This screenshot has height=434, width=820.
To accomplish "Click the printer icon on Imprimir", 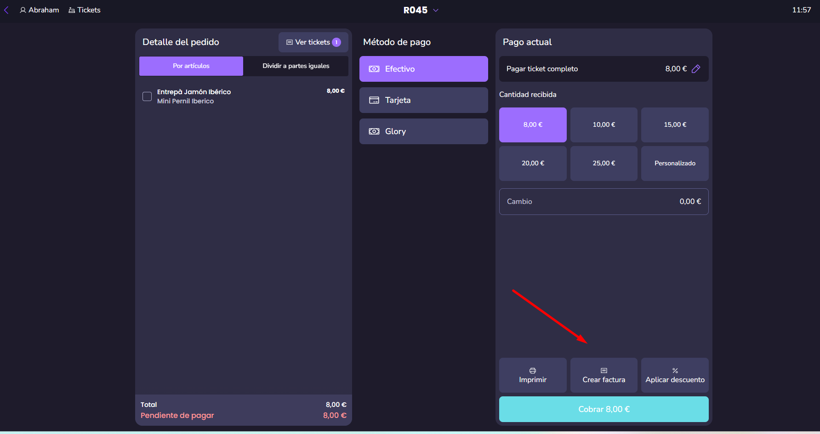I will (533, 371).
